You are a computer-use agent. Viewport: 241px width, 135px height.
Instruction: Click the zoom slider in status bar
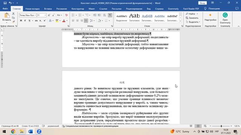221,126
